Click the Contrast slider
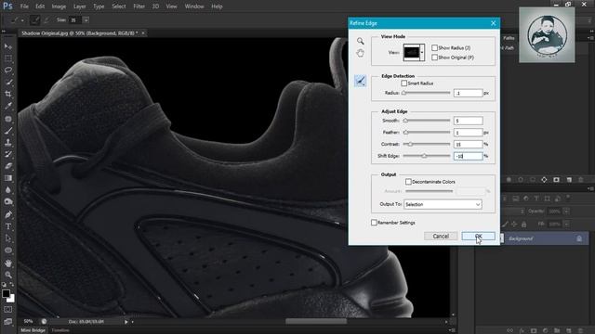595x334 pixels. [x=426, y=144]
